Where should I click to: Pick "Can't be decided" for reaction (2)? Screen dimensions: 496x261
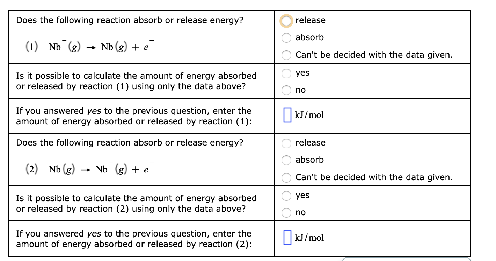[x=286, y=178]
